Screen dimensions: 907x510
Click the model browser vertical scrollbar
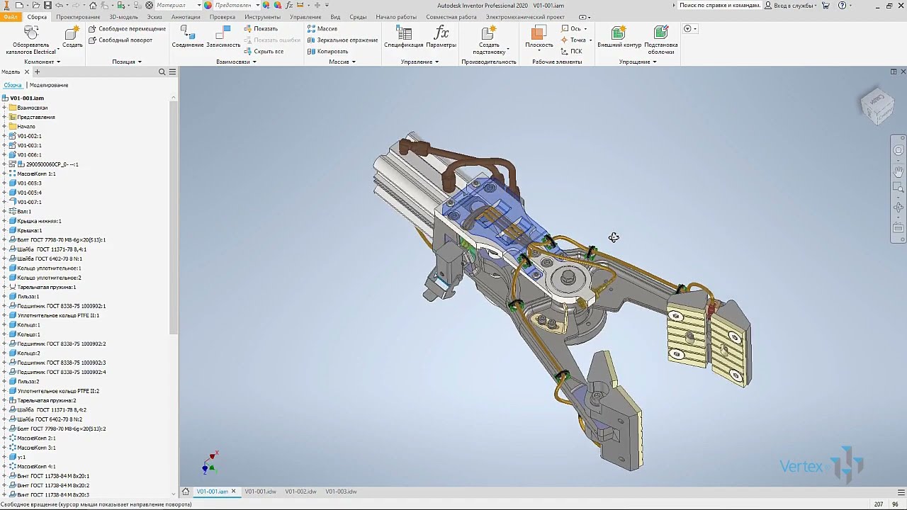tap(174, 216)
